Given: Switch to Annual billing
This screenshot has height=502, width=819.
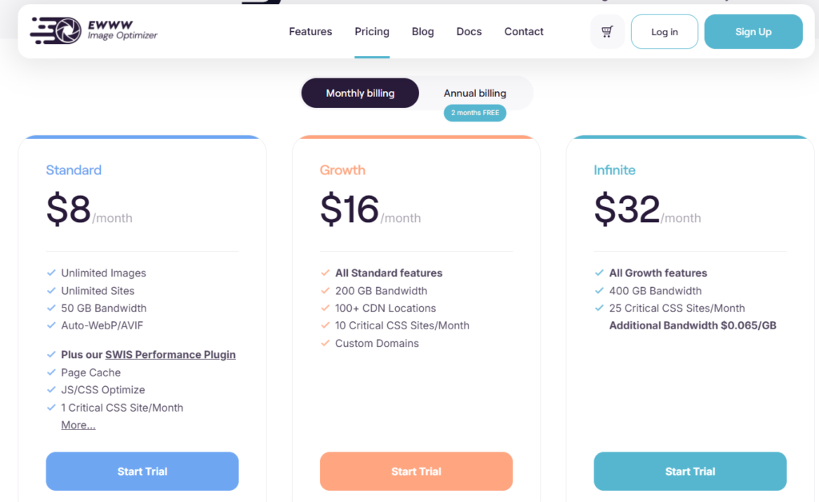Looking at the screenshot, I should pos(475,94).
